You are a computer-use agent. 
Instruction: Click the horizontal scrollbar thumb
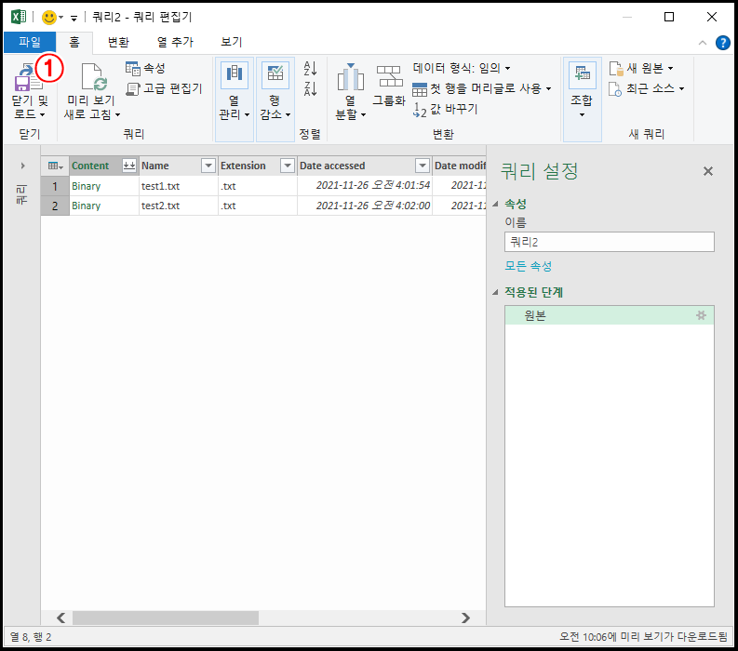(166, 618)
